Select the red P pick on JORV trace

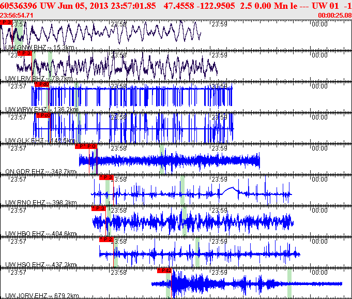[164, 270]
